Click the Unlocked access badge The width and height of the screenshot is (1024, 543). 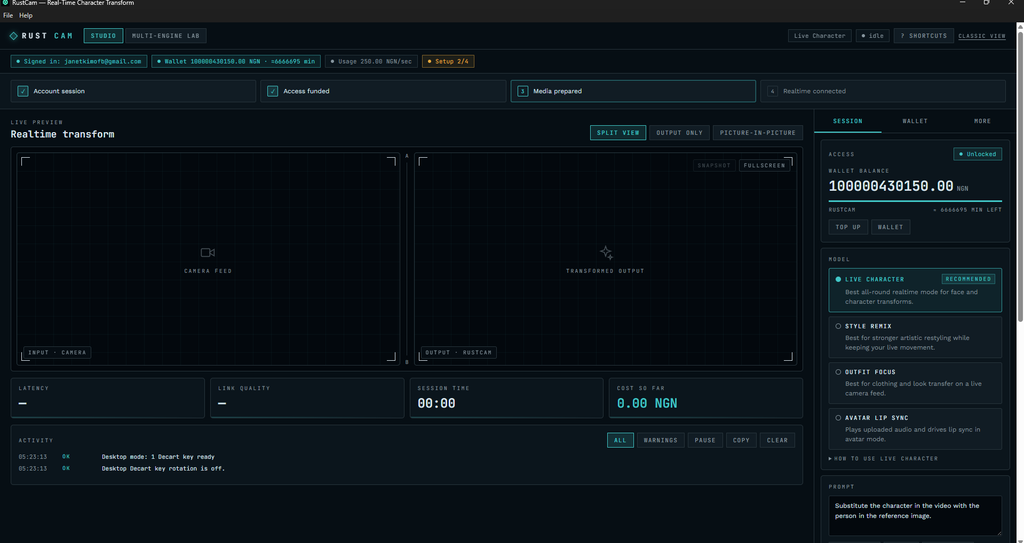[x=977, y=154]
